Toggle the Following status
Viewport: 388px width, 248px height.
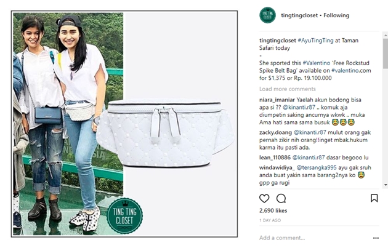[336, 15]
